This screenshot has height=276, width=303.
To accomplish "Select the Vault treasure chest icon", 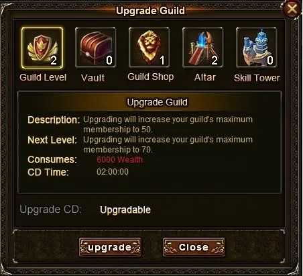I will tap(96, 48).
